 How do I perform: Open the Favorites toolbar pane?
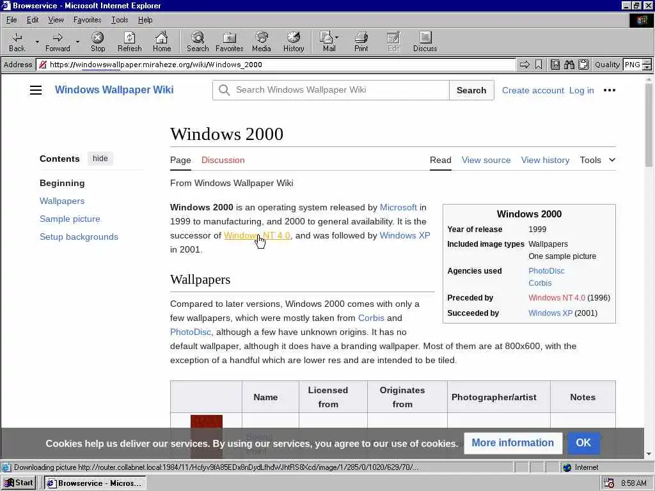click(x=230, y=42)
